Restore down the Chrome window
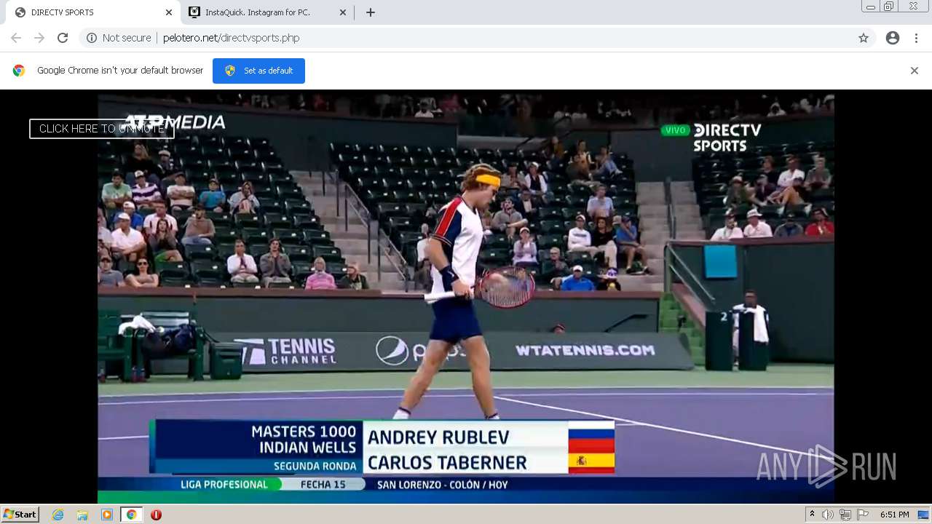The width and height of the screenshot is (932, 524). point(889,7)
